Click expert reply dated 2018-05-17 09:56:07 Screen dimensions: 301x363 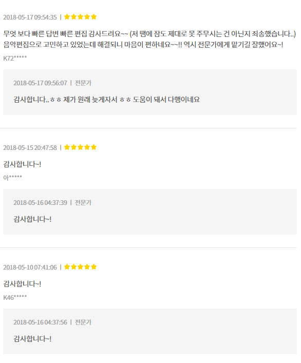coord(150,92)
